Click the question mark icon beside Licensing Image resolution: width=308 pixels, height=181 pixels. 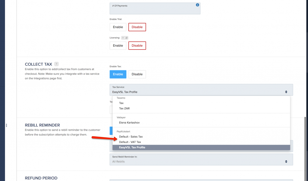click(x=123, y=38)
